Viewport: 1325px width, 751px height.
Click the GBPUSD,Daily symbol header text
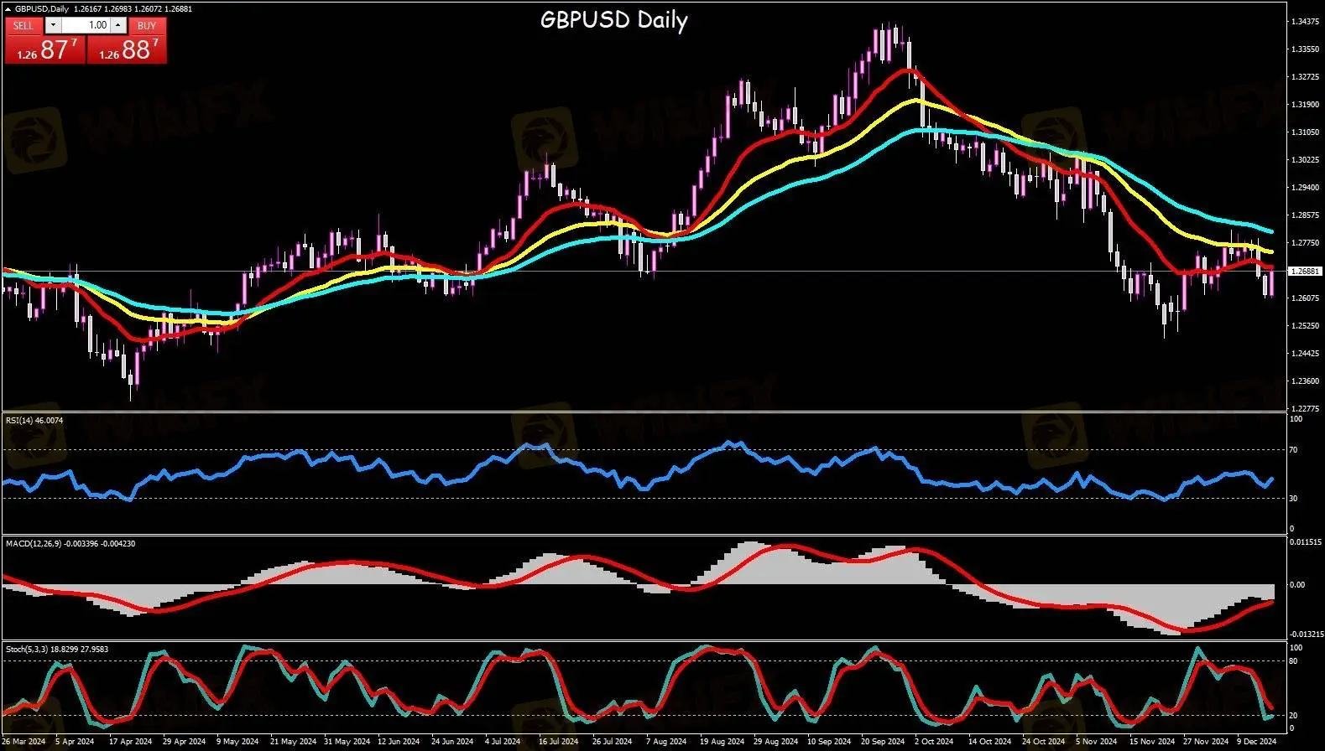[x=42, y=9]
